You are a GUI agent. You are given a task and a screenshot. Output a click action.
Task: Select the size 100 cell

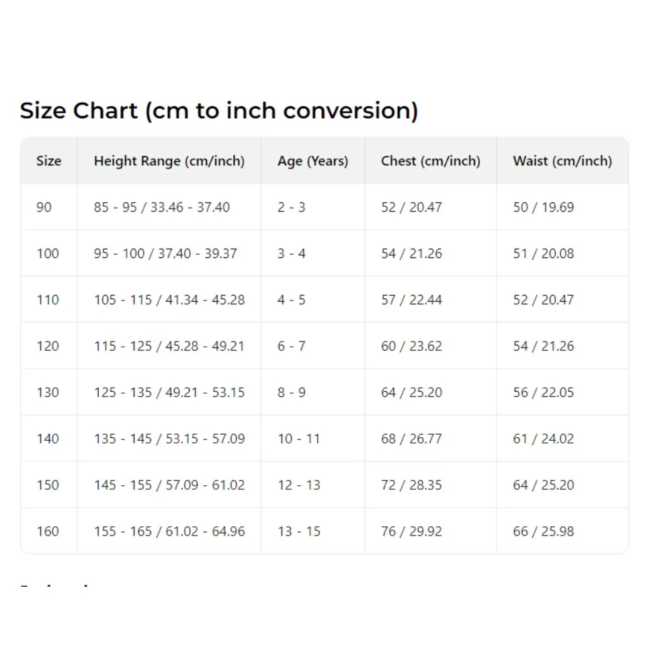click(x=48, y=254)
